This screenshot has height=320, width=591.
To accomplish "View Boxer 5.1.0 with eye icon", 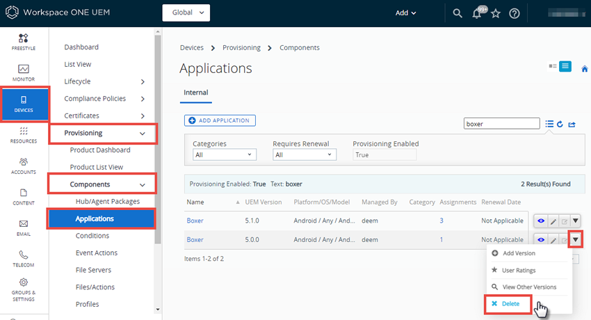I will [x=541, y=221].
